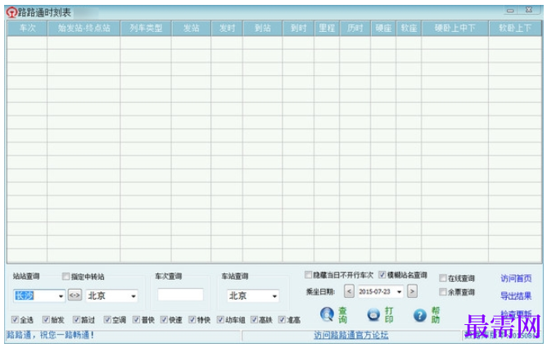This screenshot has width=556, height=352.
Task: Sort by 里程 column header
Action: [327, 28]
